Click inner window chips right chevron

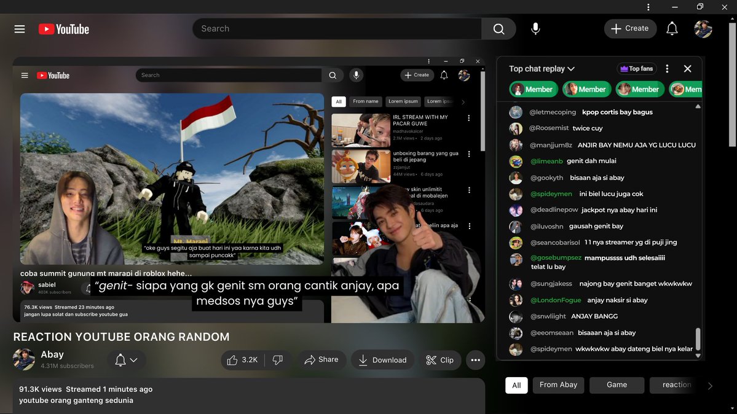pyautogui.click(x=463, y=102)
